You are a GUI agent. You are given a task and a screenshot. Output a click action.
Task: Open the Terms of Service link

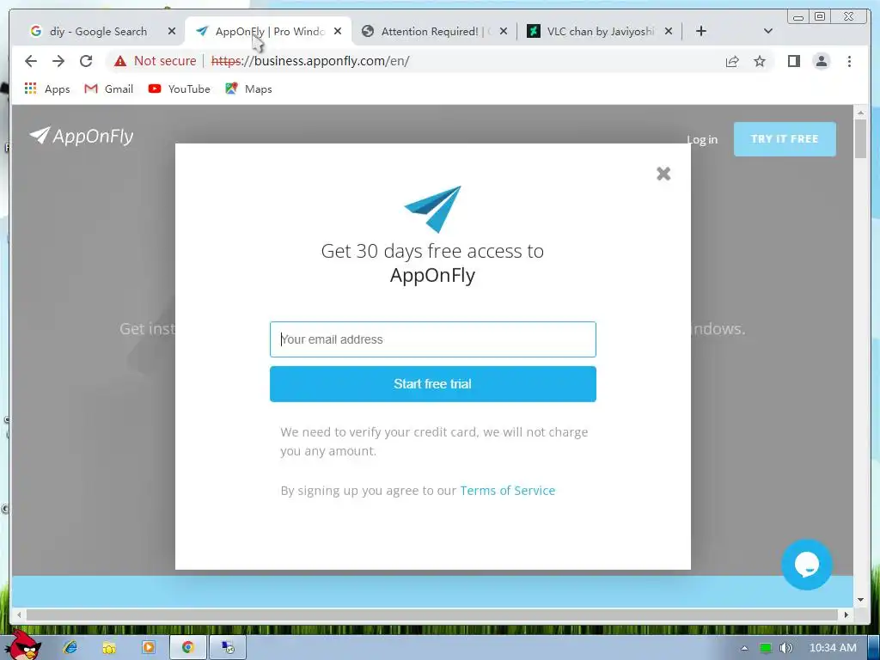pyautogui.click(x=507, y=491)
